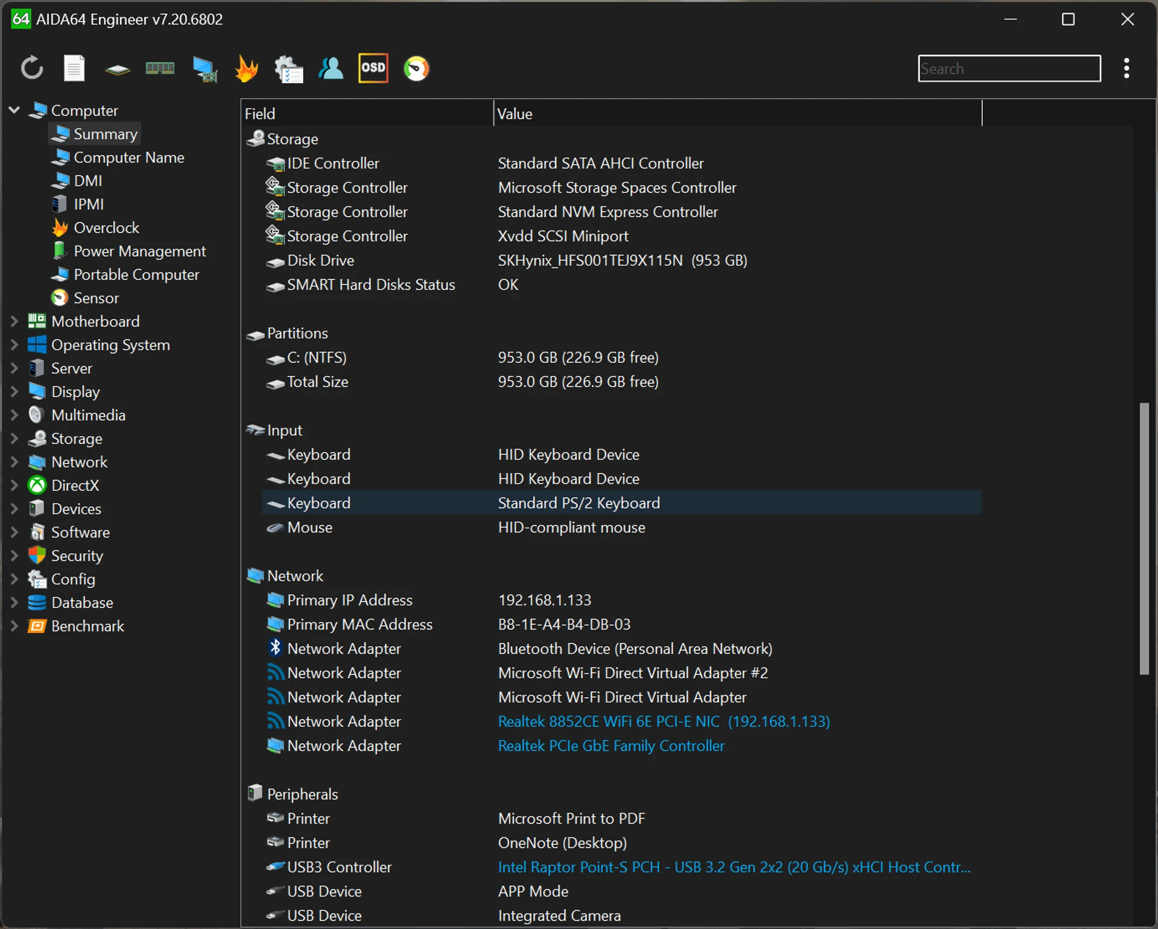Select the Standard PS/2 Keyboard row

click(x=622, y=503)
